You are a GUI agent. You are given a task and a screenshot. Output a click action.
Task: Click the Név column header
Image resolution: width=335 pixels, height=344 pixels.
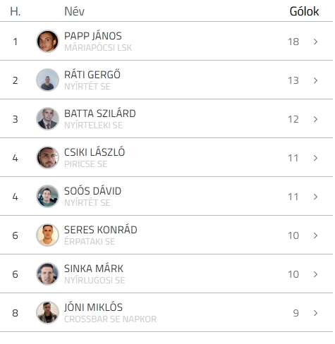pyautogui.click(x=74, y=11)
